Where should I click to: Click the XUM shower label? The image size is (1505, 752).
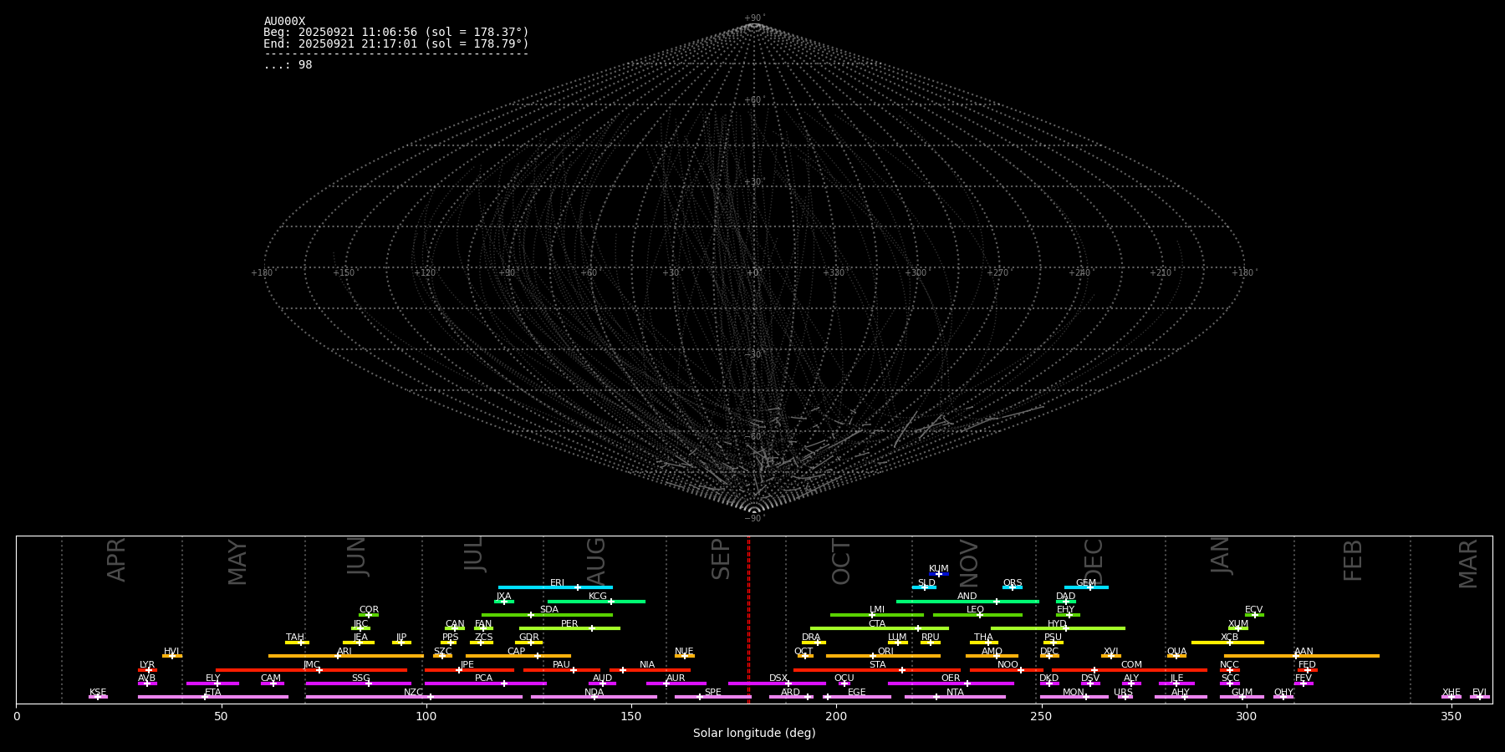pos(1238,624)
